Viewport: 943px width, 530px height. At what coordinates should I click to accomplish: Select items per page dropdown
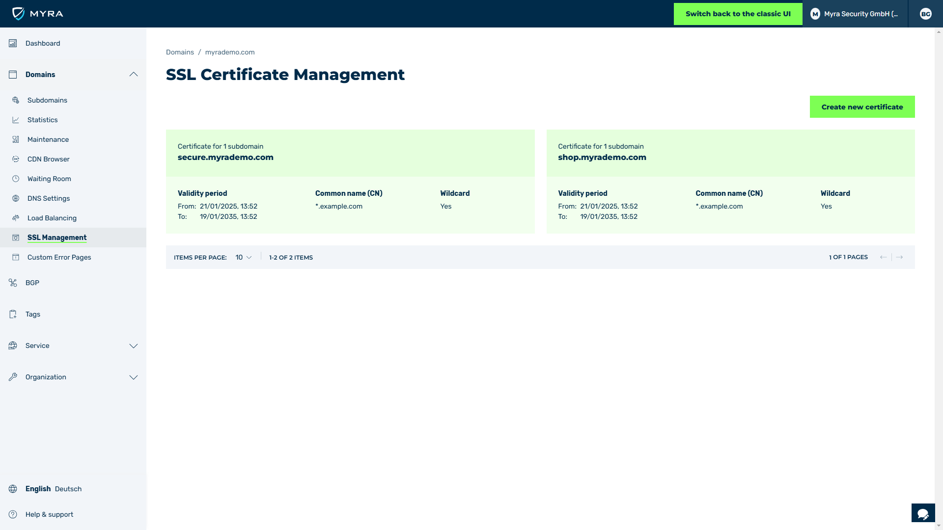243,257
